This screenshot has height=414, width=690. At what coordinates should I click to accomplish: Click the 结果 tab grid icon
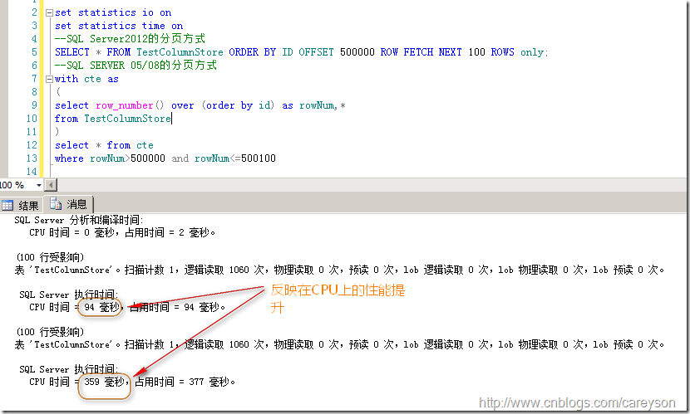click(x=7, y=205)
